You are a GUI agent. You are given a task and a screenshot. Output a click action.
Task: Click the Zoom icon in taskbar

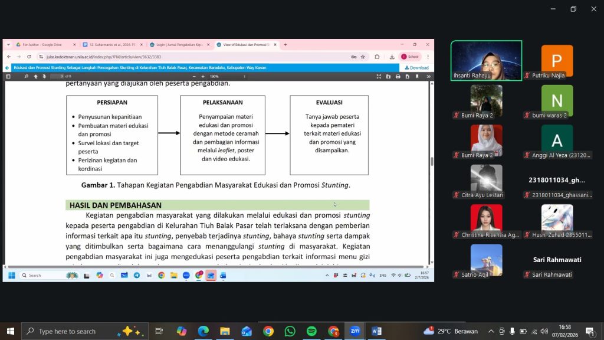click(354, 331)
